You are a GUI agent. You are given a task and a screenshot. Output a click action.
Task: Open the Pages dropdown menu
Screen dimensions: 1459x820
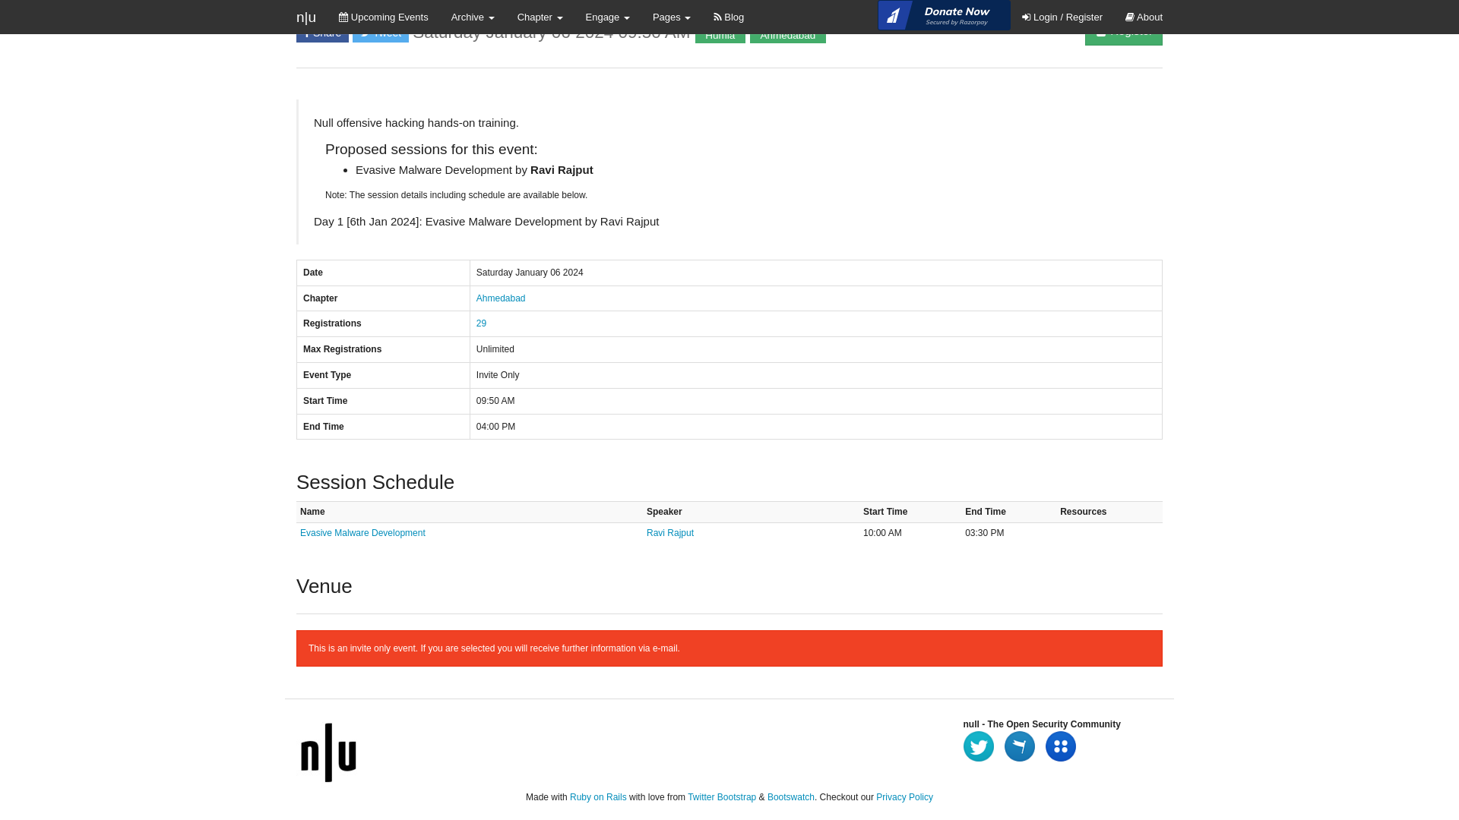point(672,17)
